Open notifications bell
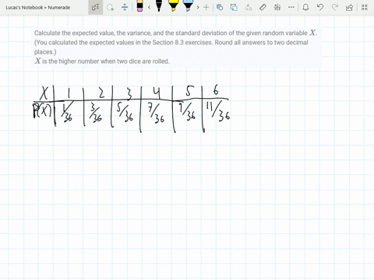Viewport: 374px width, 280px height. pyautogui.click(x=305, y=7)
